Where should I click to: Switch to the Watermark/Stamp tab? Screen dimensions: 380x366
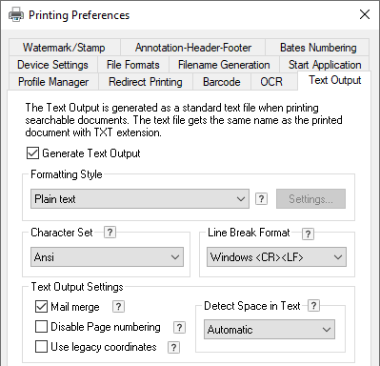(65, 48)
